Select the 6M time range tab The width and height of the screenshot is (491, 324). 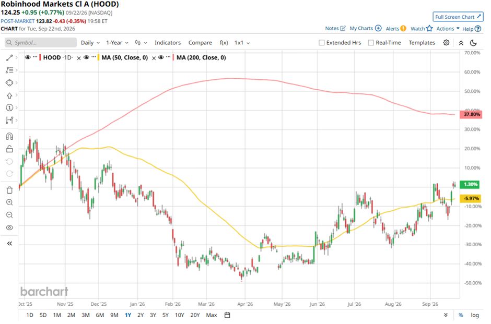click(x=100, y=315)
